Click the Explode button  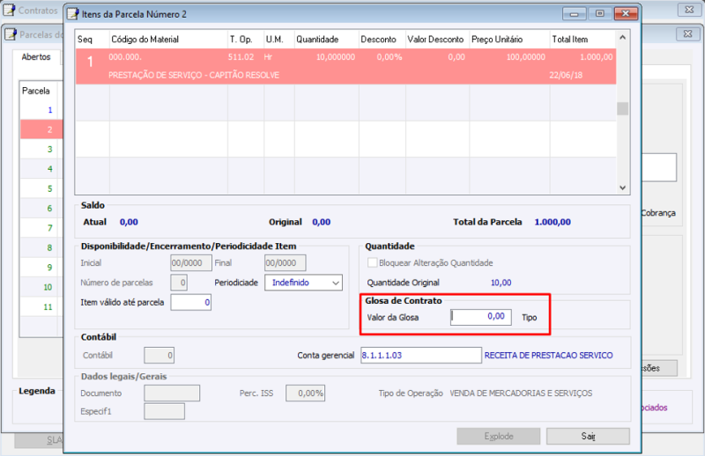tap(499, 437)
